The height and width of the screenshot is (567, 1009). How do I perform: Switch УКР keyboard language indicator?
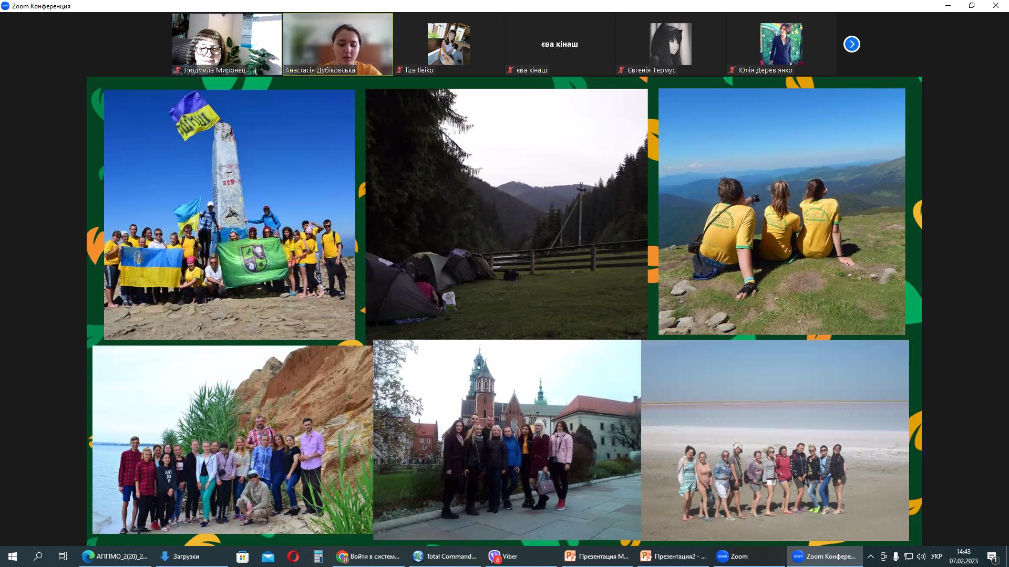pyautogui.click(x=936, y=556)
